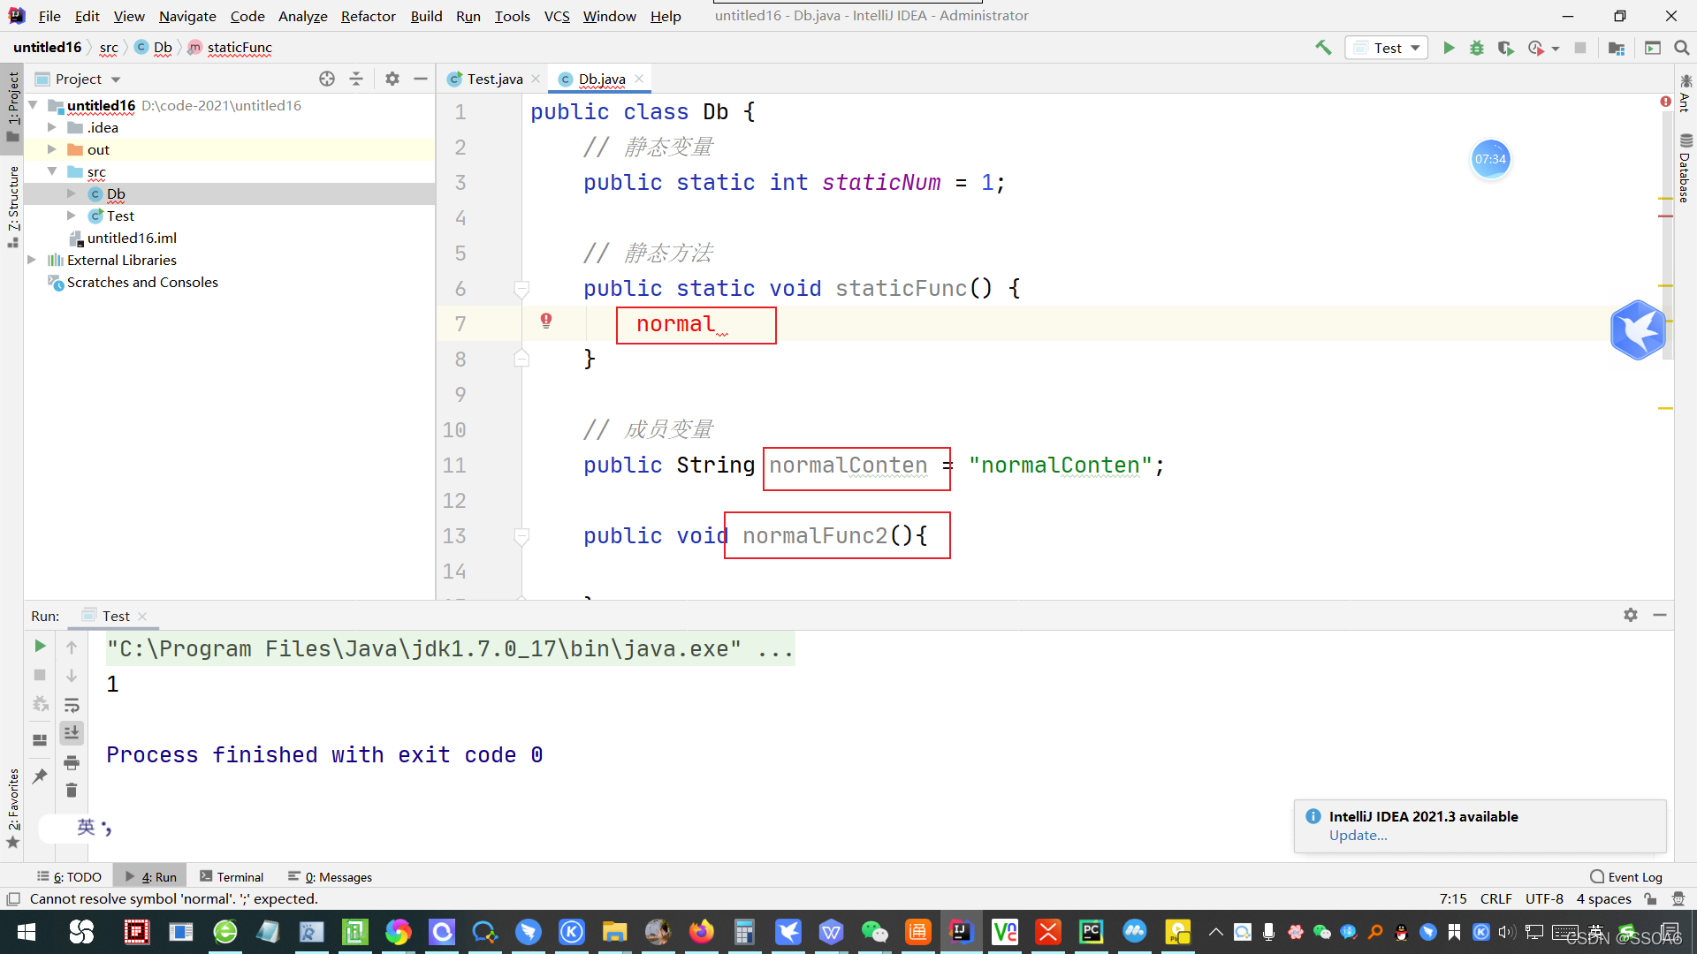Toggle scroll to end in Run console

pyautogui.click(x=72, y=732)
